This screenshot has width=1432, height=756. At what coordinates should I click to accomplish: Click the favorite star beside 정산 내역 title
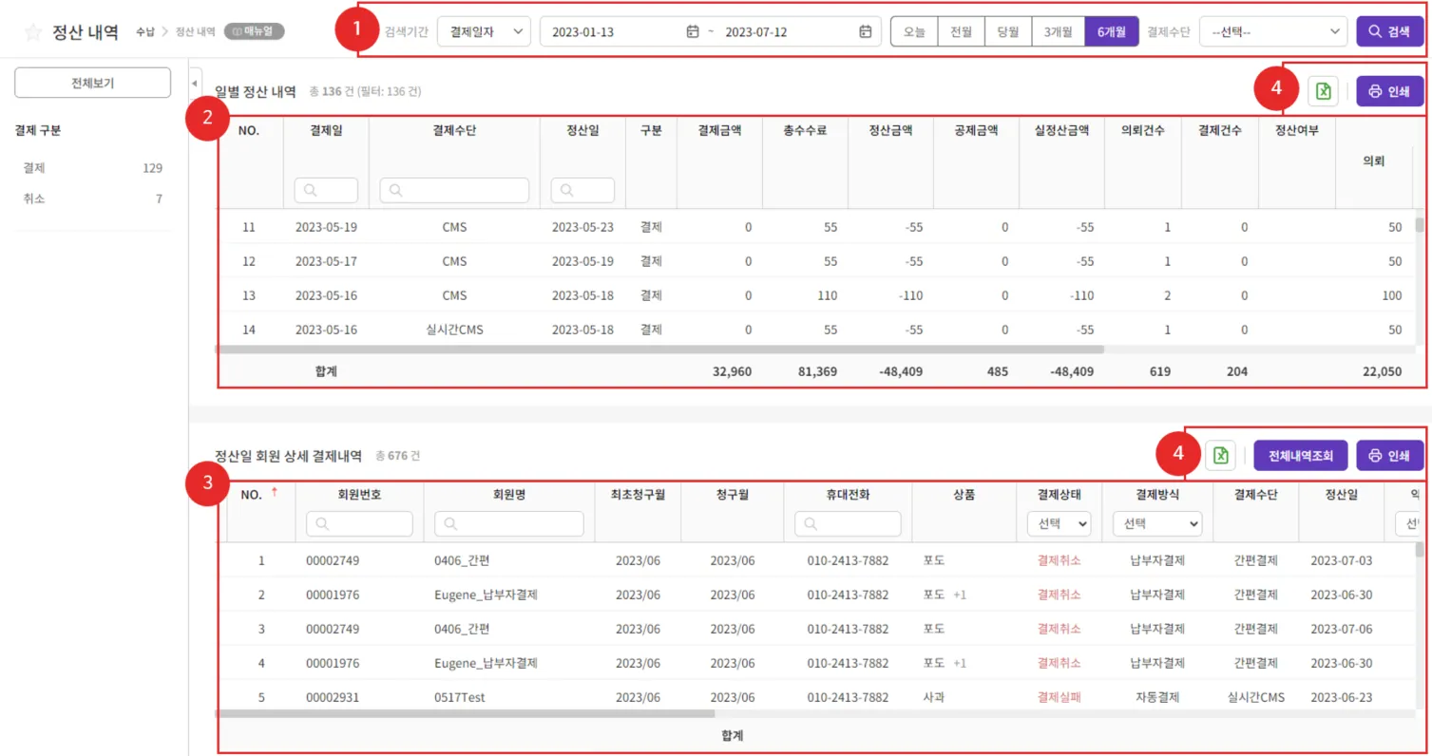(33, 31)
